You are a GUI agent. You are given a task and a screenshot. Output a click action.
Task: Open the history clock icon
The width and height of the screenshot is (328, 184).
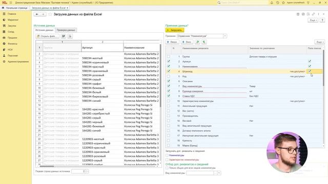278,3
